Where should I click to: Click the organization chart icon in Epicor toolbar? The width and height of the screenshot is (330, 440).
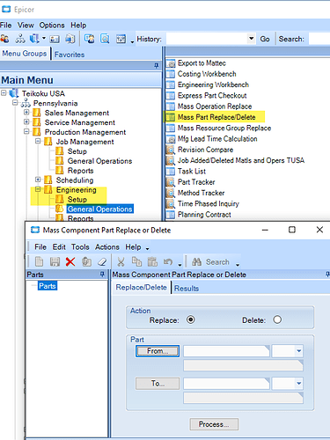coord(20,39)
